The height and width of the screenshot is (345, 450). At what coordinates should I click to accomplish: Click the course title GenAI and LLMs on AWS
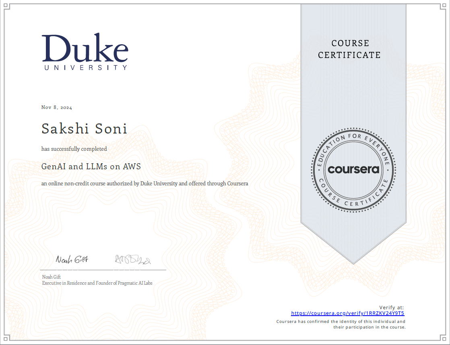pyautogui.click(x=91, y=166)
